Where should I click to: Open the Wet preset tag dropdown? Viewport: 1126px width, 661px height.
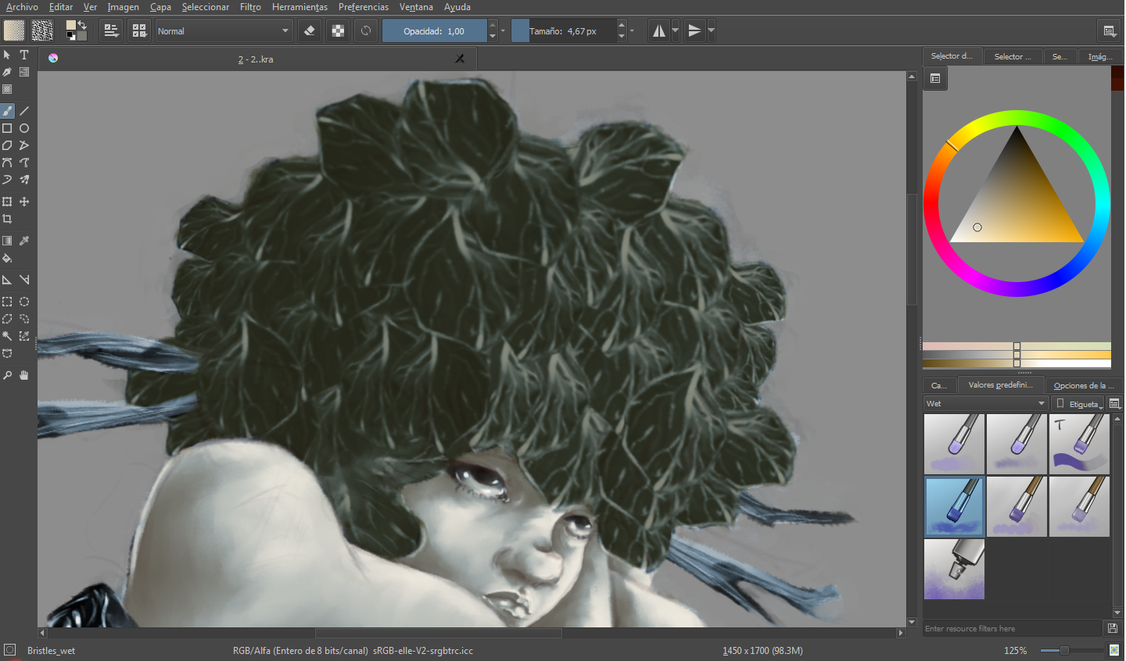985,403
